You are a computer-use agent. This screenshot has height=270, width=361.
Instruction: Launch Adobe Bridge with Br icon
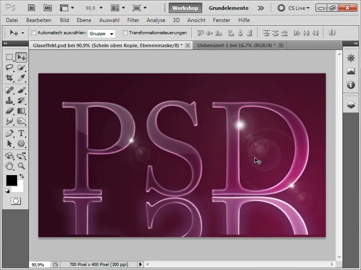click(x=32, y=8)
